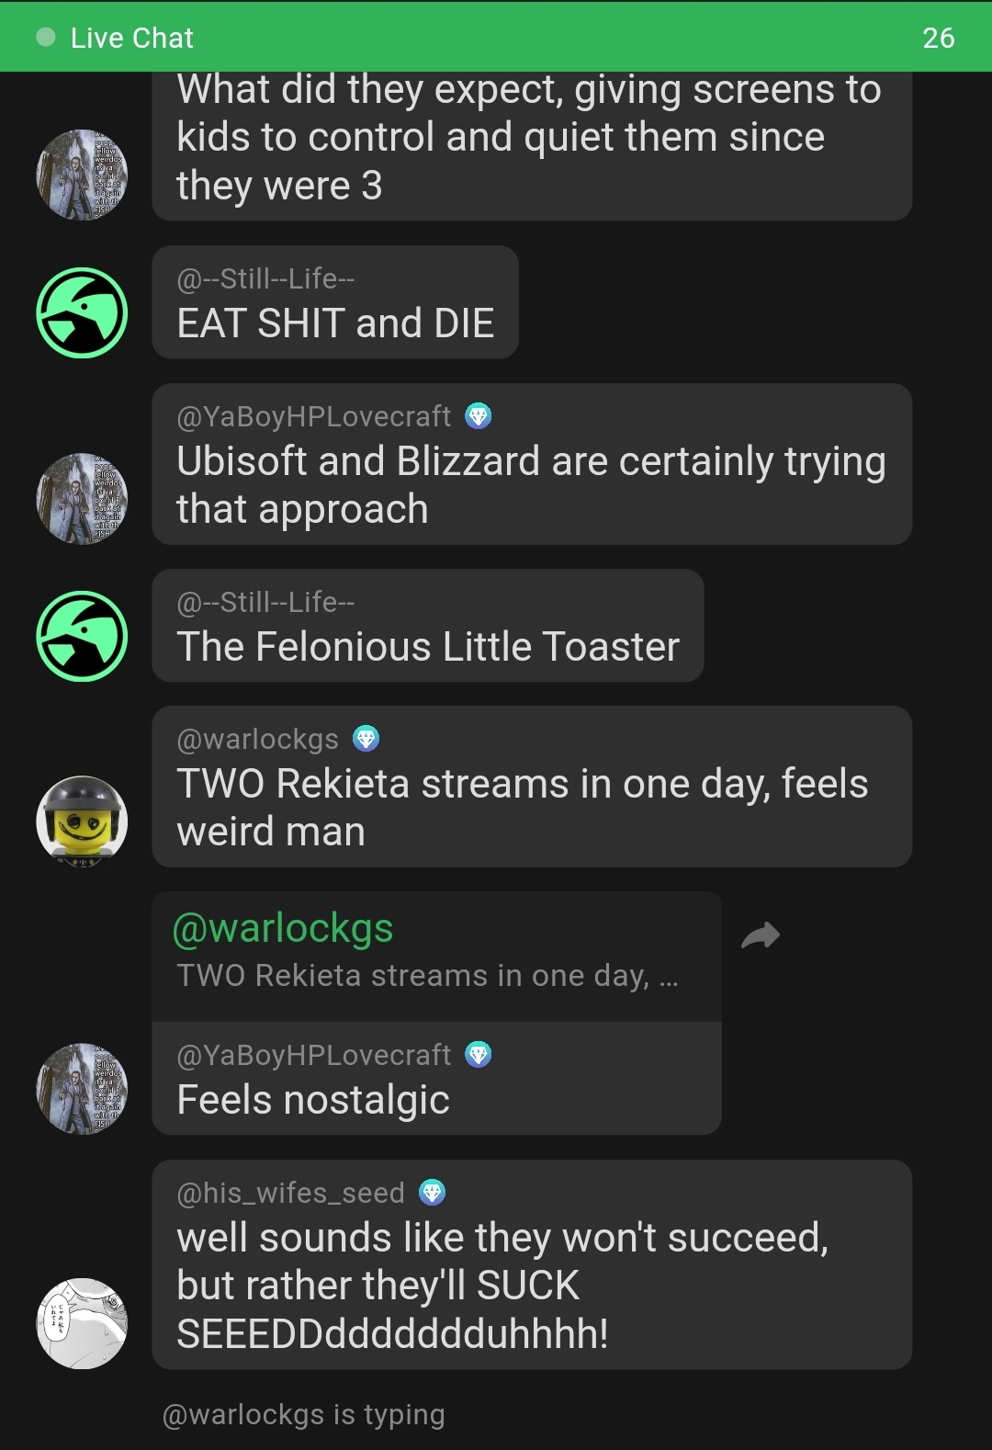The width and height of the screenshot is (992, 1450).
Task: Click diamond badge beside @YaBoyHPLovecraft above Feels nostalgic
Action: pos(479,1055)
